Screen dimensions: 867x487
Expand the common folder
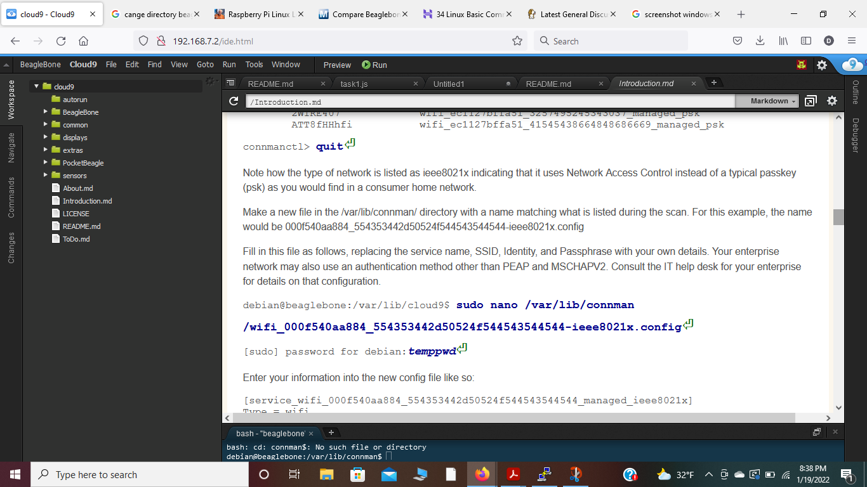(x=46, y=124)
